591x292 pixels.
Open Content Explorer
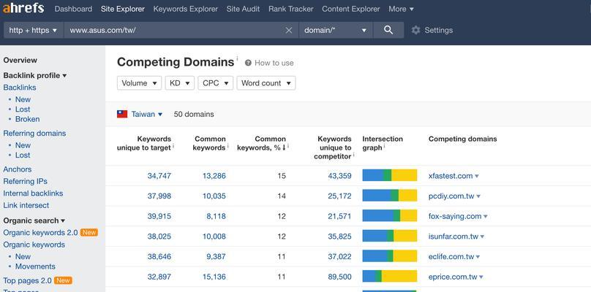coord(351,9)
